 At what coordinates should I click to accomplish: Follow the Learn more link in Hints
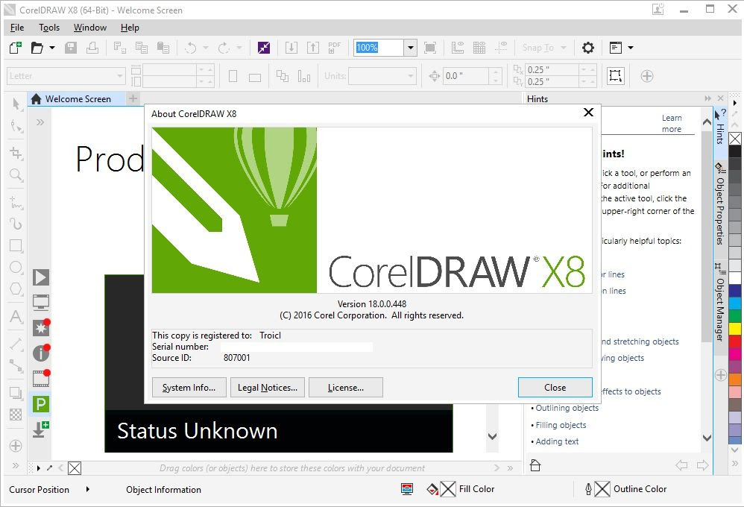click(672, 124)
